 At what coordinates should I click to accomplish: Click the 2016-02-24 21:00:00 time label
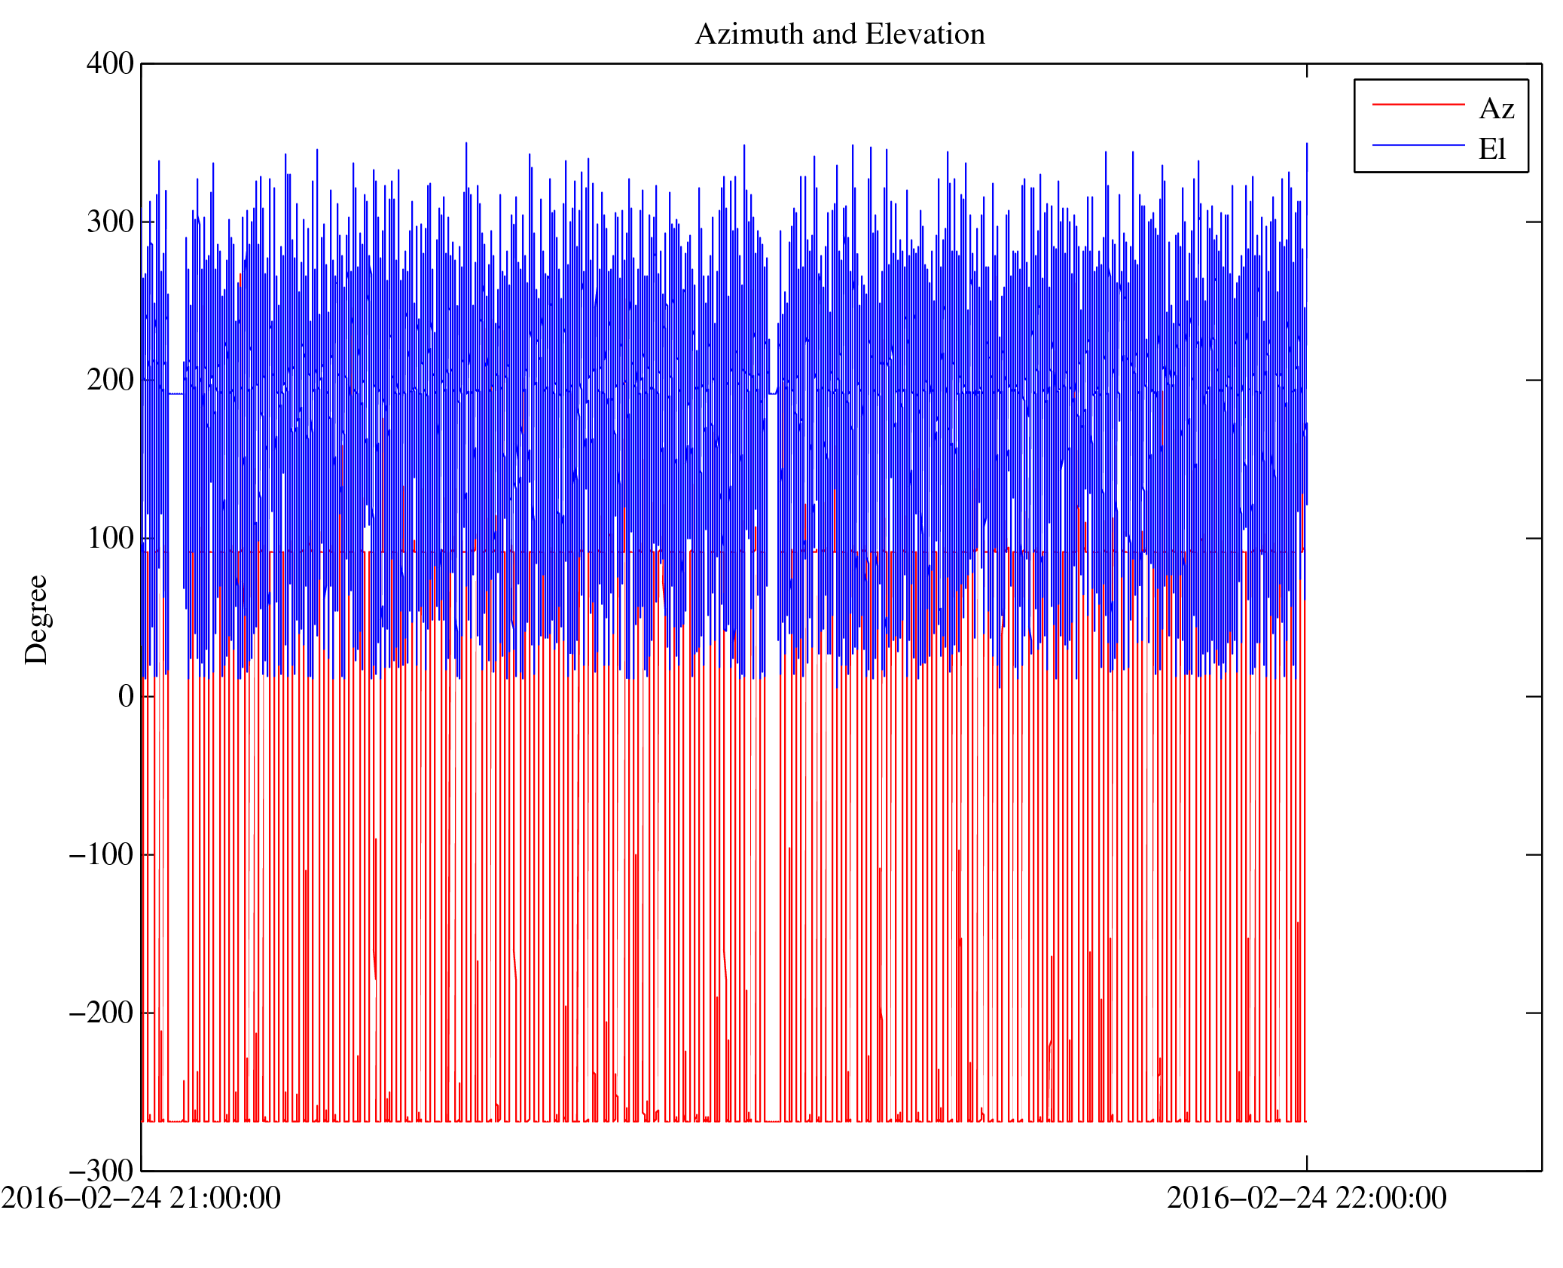pyautogui.click(x=141, y=1198)
